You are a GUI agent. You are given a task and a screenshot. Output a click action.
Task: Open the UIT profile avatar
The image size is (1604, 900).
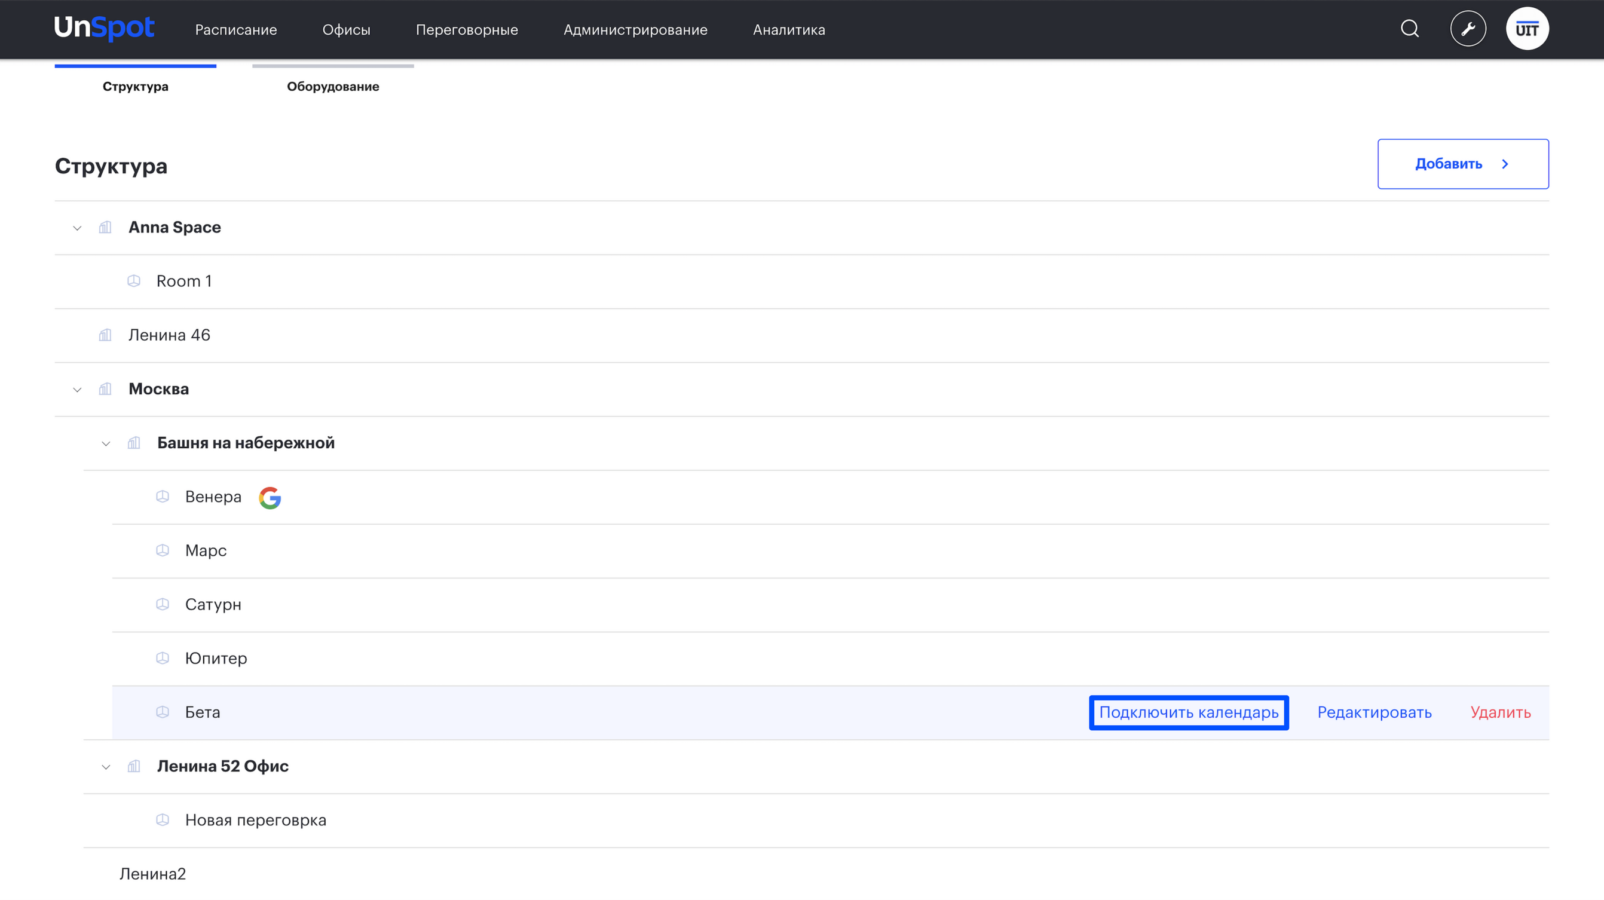coord(1527,29)
